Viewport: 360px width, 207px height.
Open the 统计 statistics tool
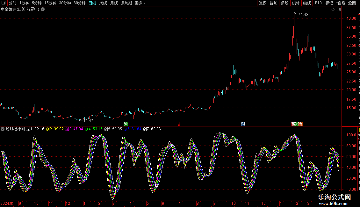(x=296, y=3)
